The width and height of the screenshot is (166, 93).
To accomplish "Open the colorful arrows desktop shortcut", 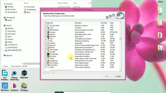I will point(24,86).
